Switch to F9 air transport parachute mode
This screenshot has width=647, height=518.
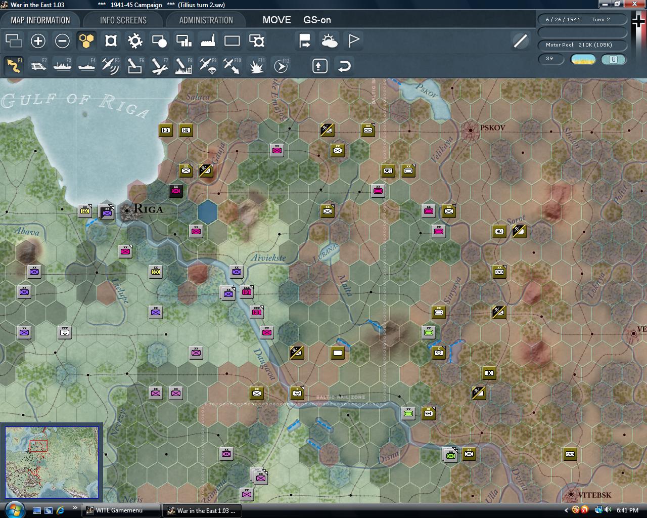tap(208, 66)
